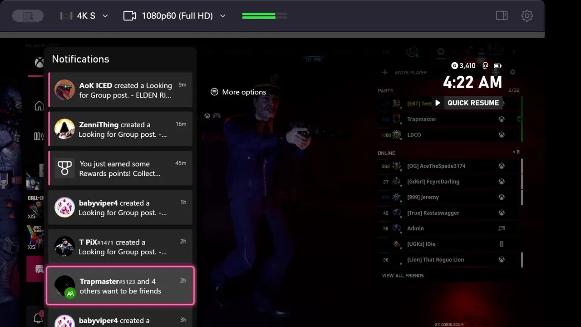Click the headset status icon
581x327 pixels.
tap(485, 66)
